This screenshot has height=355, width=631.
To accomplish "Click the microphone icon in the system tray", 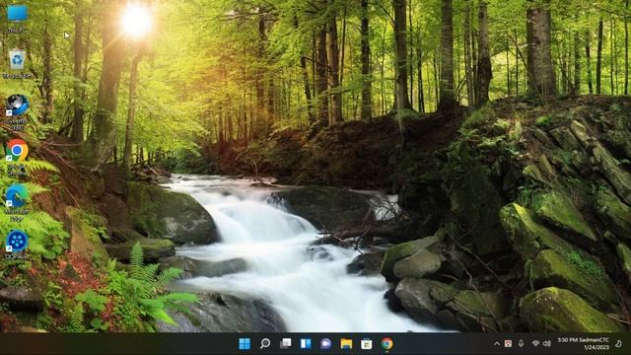I will tap(522, 344).
